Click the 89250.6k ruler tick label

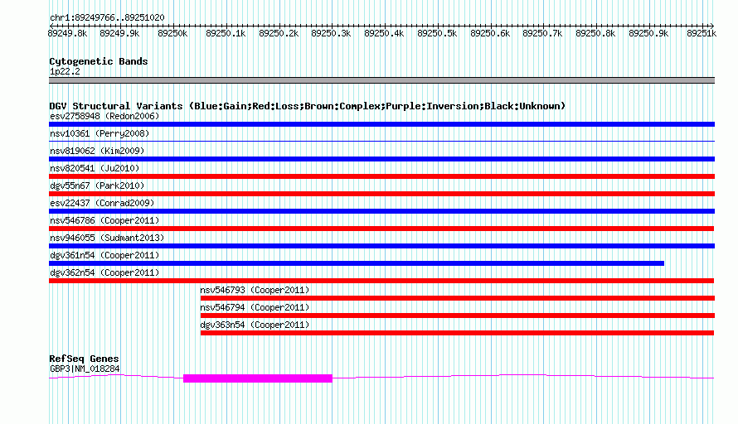click(x=490, y=33)
